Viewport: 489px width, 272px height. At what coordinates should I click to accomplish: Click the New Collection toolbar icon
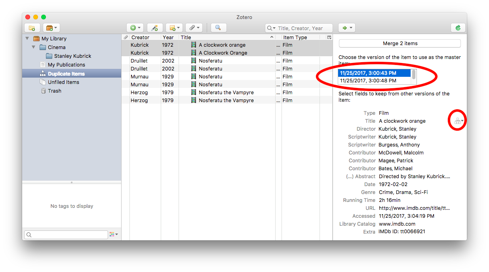click(32, 28)
